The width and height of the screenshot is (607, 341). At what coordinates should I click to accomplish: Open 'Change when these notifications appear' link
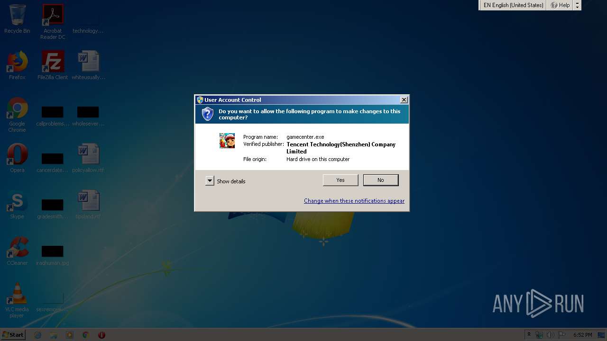click(354, 201)
